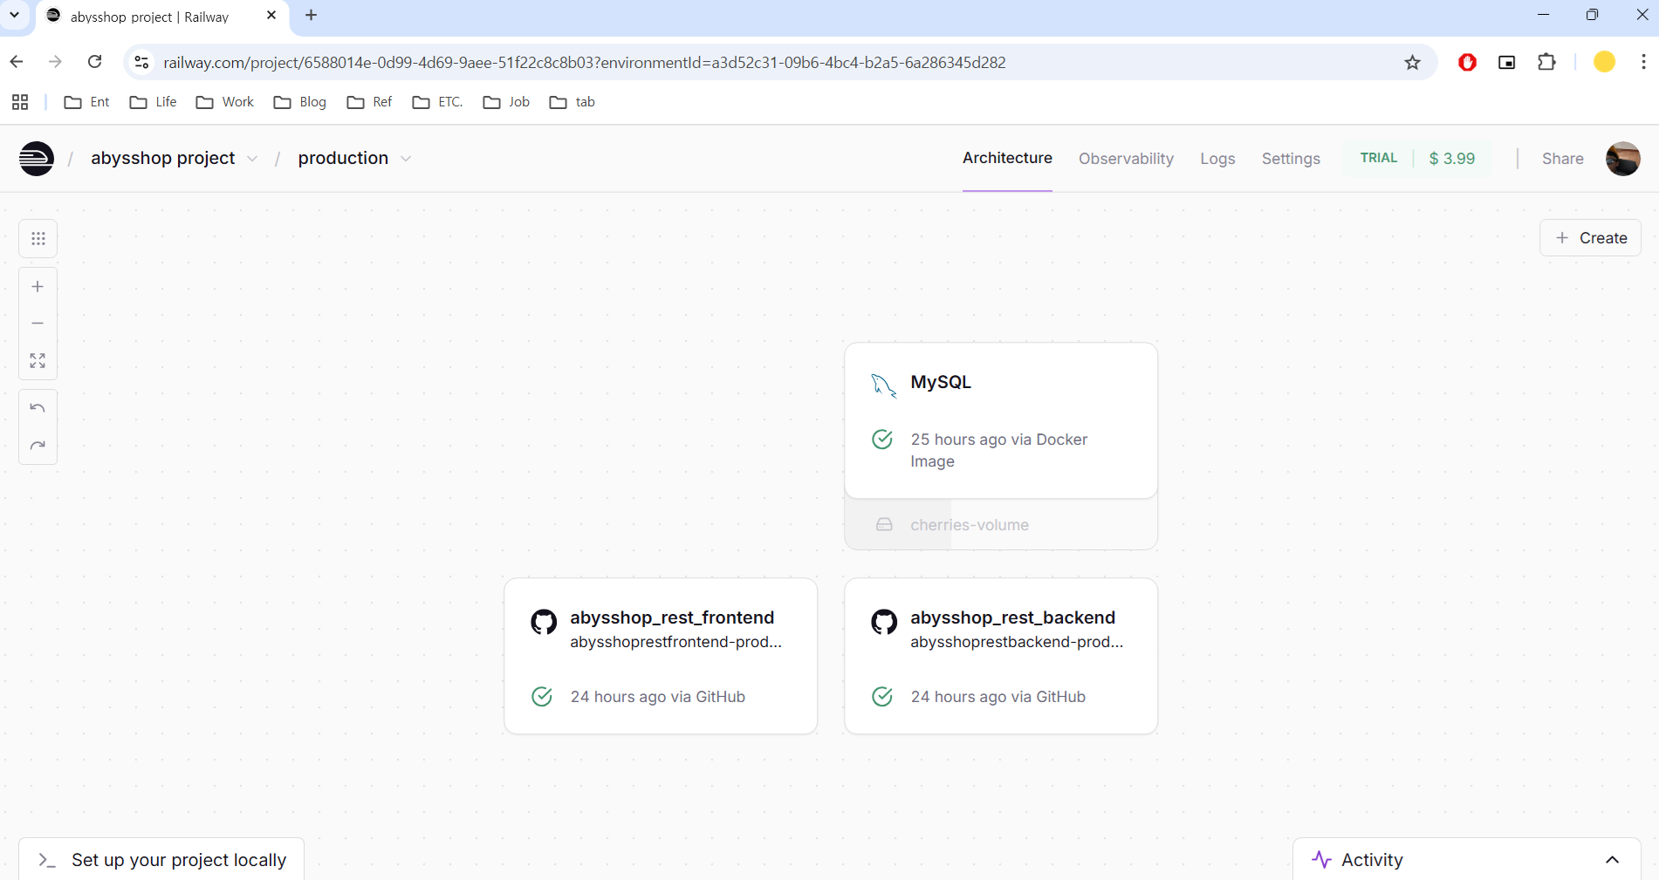Screen dimensions: 1659x880
Task: Expand the production environment dropdown
Action: point(406,159)
